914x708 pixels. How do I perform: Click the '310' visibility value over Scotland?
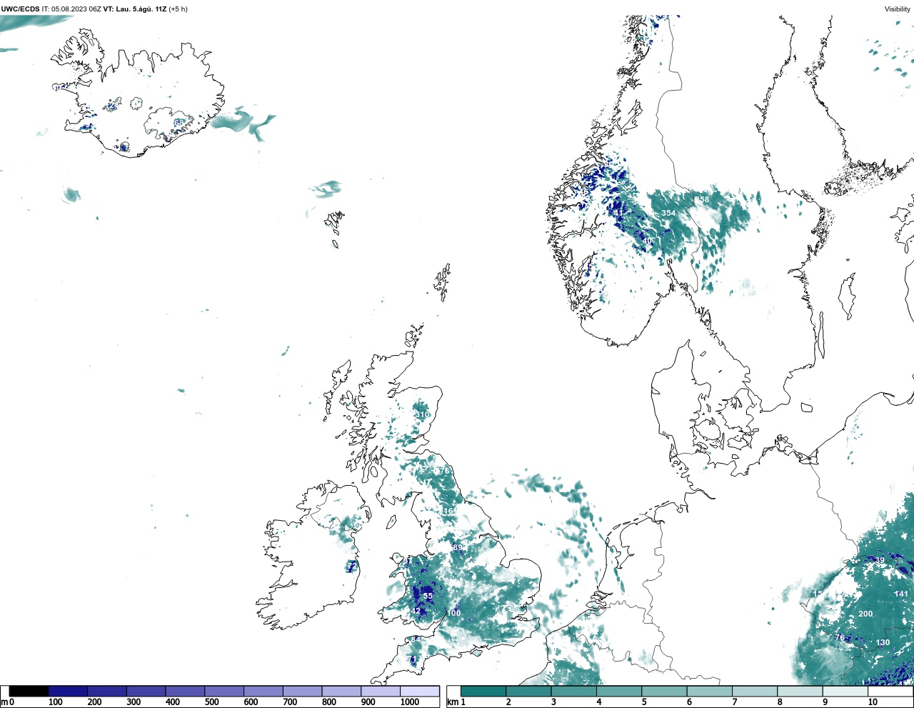[x=423, y=415]
